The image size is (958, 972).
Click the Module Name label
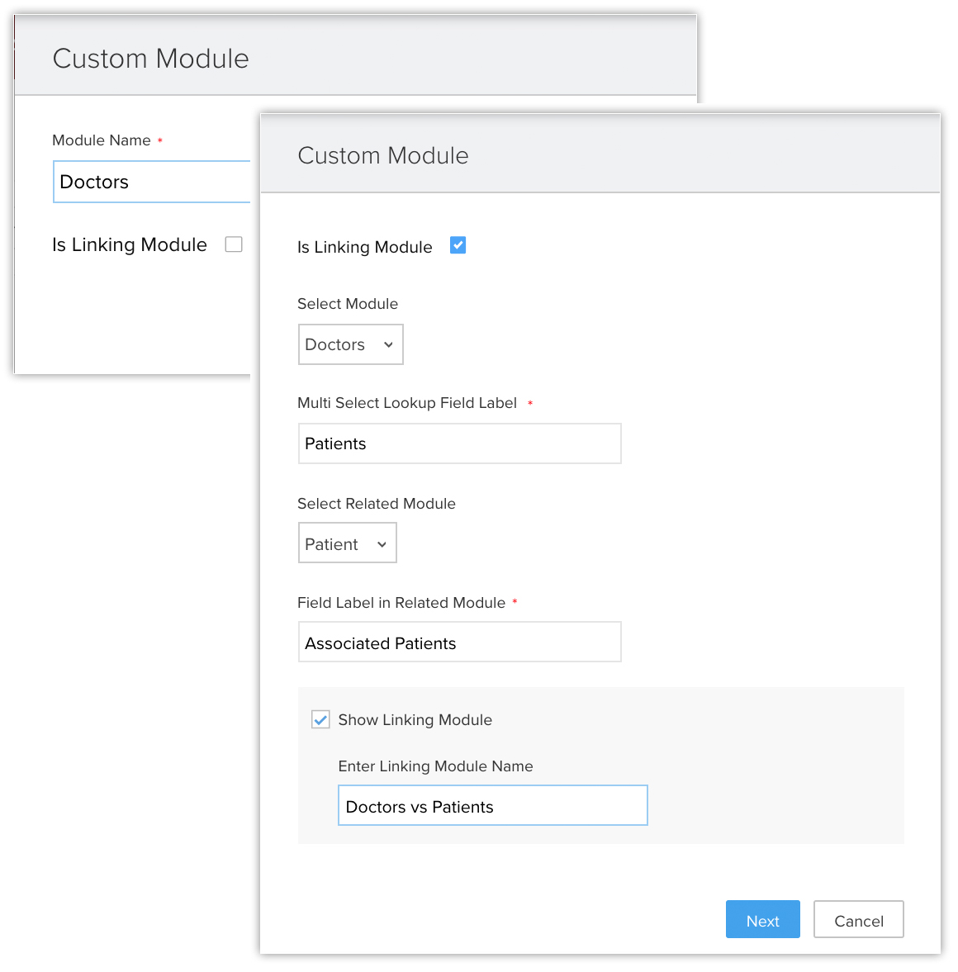(x=102, y=140)
